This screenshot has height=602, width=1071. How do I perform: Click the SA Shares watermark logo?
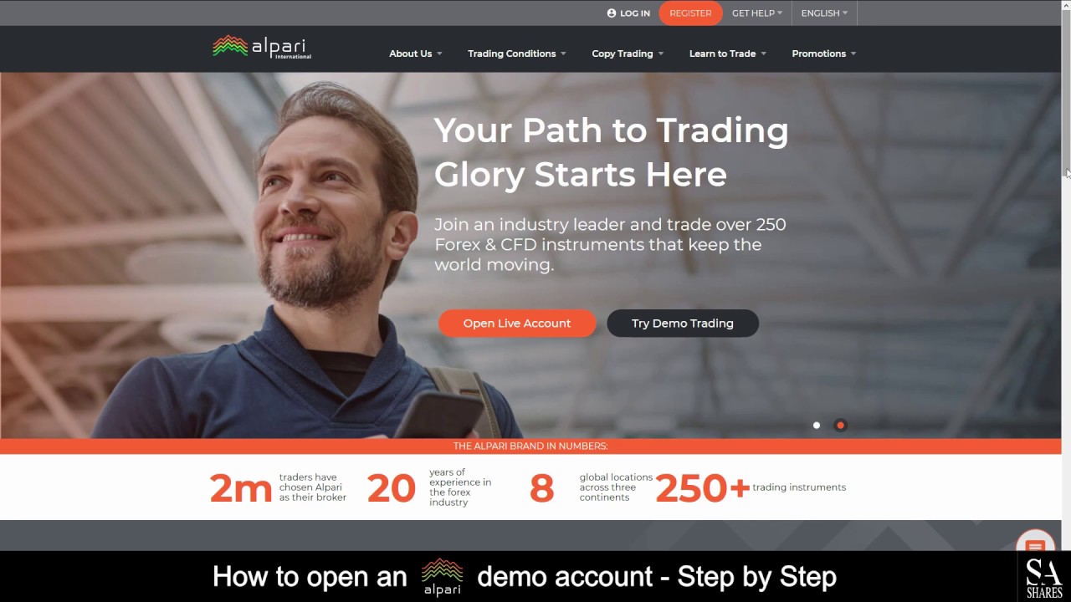coord(1044,576)
